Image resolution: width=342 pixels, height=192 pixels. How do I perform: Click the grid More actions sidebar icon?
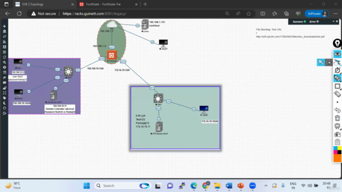pyautogui.click(x=4, y=52)
